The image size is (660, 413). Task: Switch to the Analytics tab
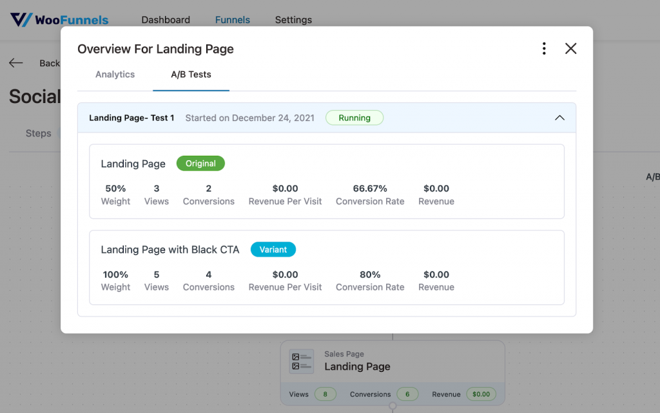point(115,75)
